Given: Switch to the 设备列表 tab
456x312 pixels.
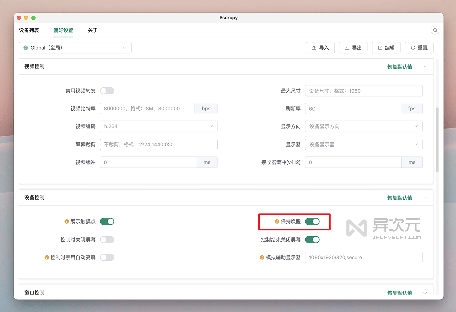Looking at the screenshot, I should click(x=29, y=30).
